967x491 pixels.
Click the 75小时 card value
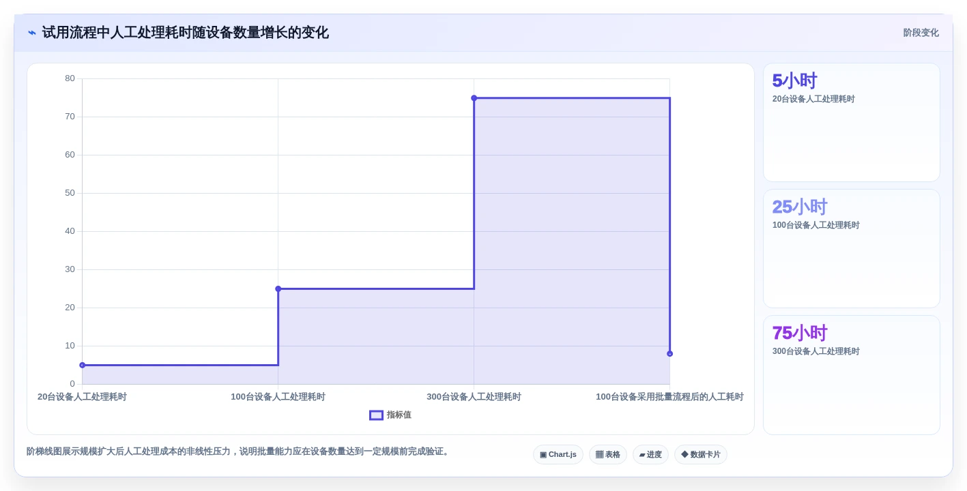pyautogui.click(x=800, y=333)
